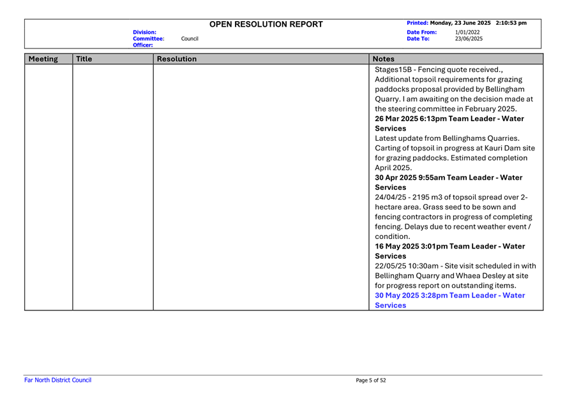
Task: Click 'hectare area. Grass seed to be sown' line
Action: (x=446, y=207)
